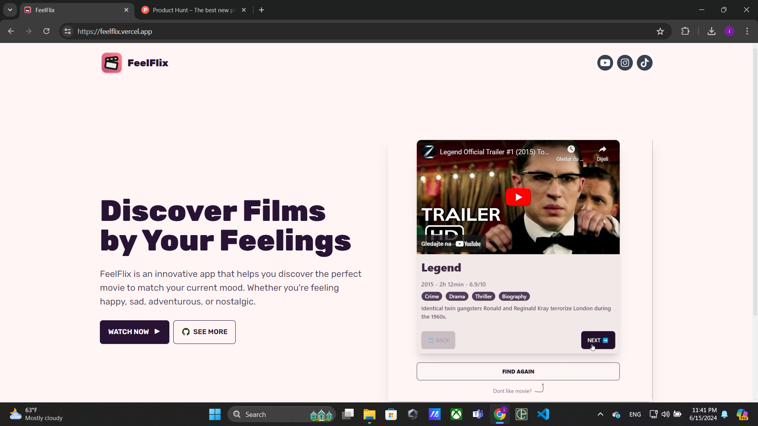Open Xbox app from taskbar
Screen dimensions: 758x426
point(456,414)
